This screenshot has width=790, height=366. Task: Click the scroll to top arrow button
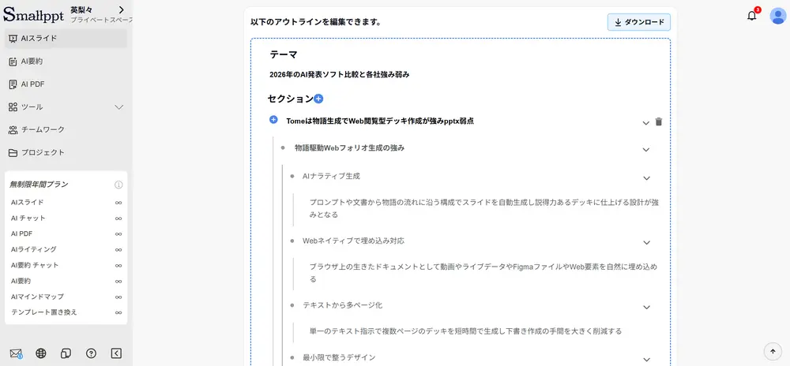773,350
